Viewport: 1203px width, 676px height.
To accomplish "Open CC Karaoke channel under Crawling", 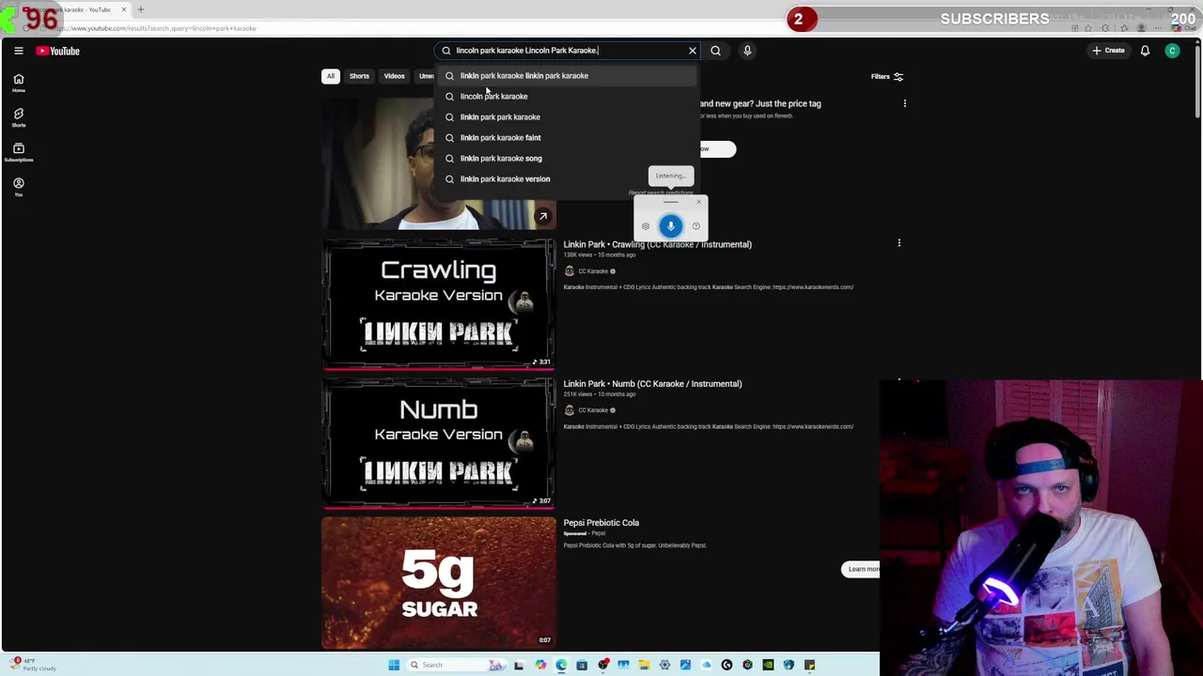I will (x=592, y=271).
